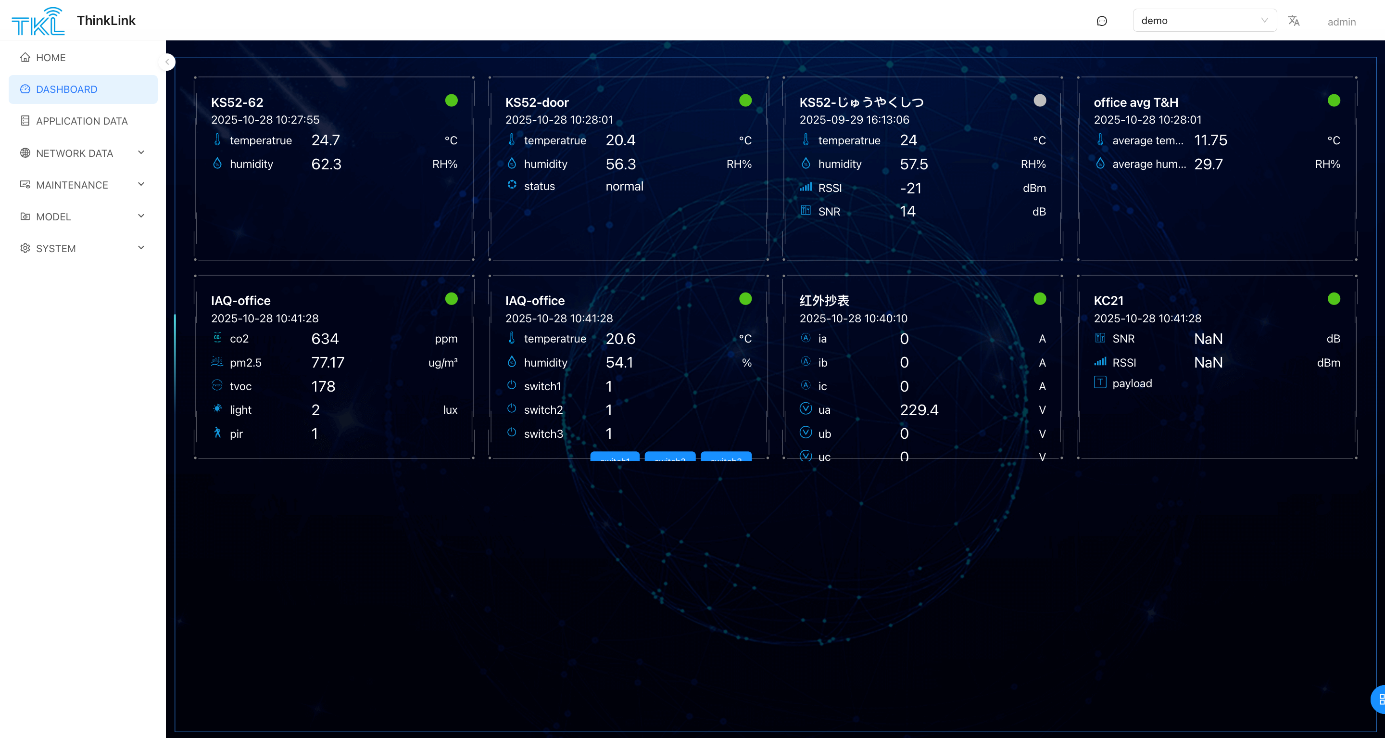Collapse the sidebar with arrow handle
This screenshot has height=738, width=1385.
click(x=167, y=62)
